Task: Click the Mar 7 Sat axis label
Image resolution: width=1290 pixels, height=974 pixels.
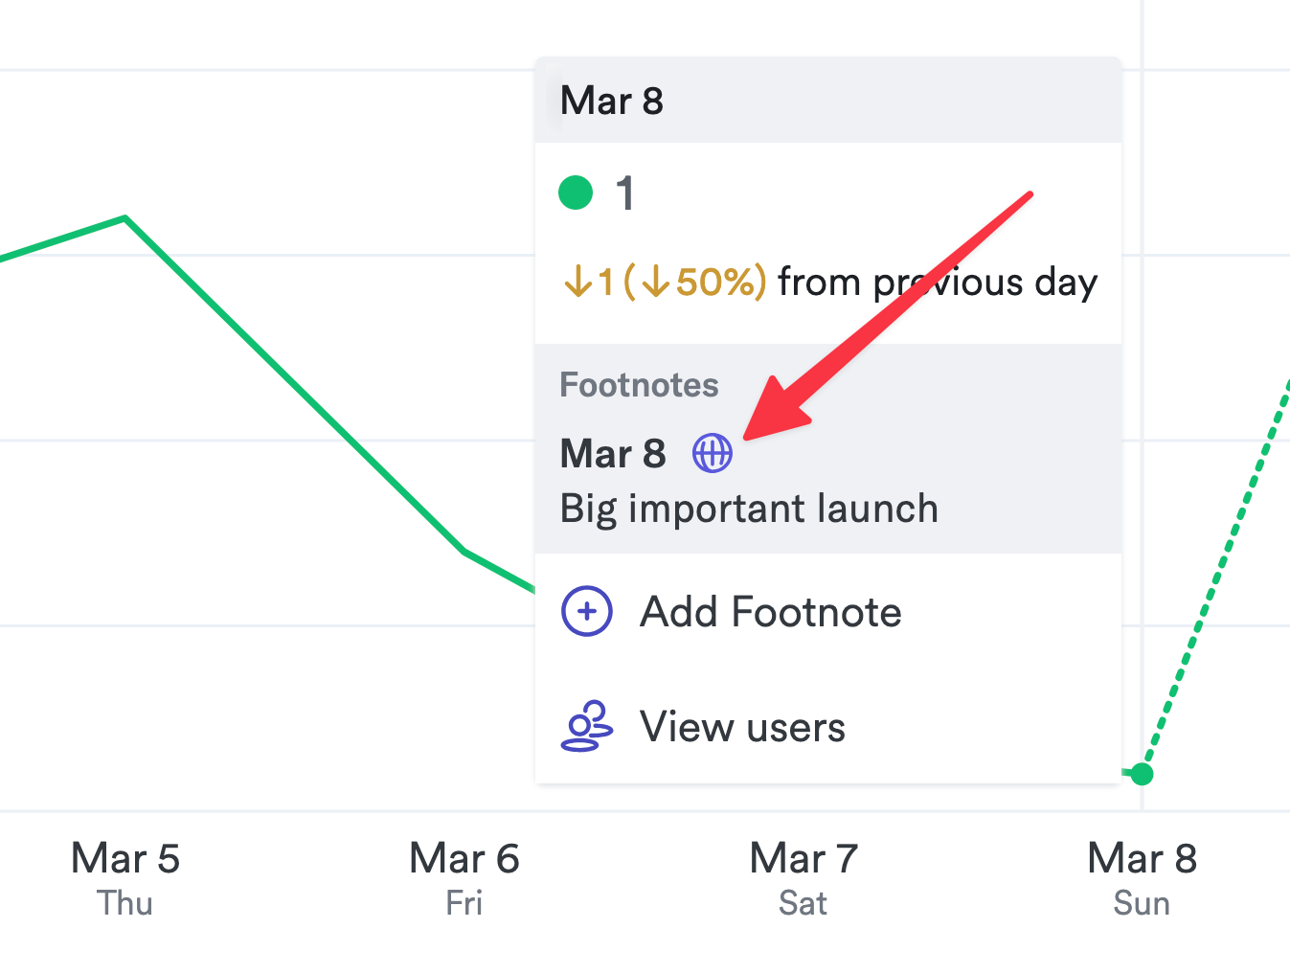Action: coord(803,876)
